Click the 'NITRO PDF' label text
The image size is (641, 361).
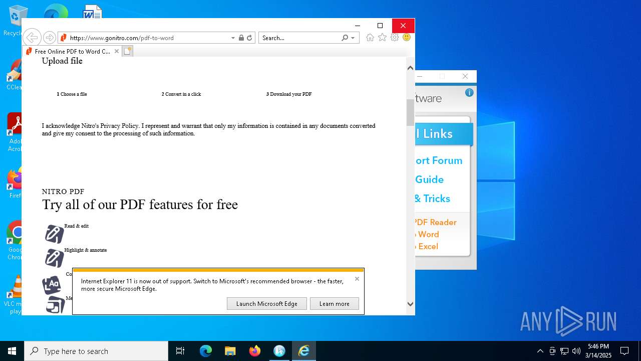coord(63,192)
